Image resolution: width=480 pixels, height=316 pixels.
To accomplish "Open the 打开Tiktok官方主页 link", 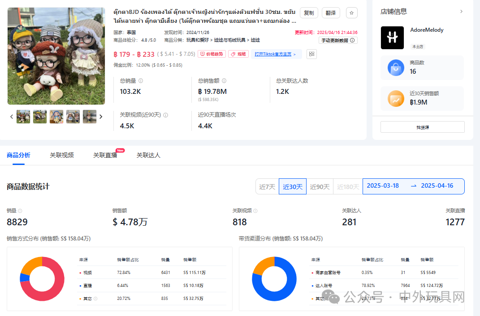I will tap(274, 54).
